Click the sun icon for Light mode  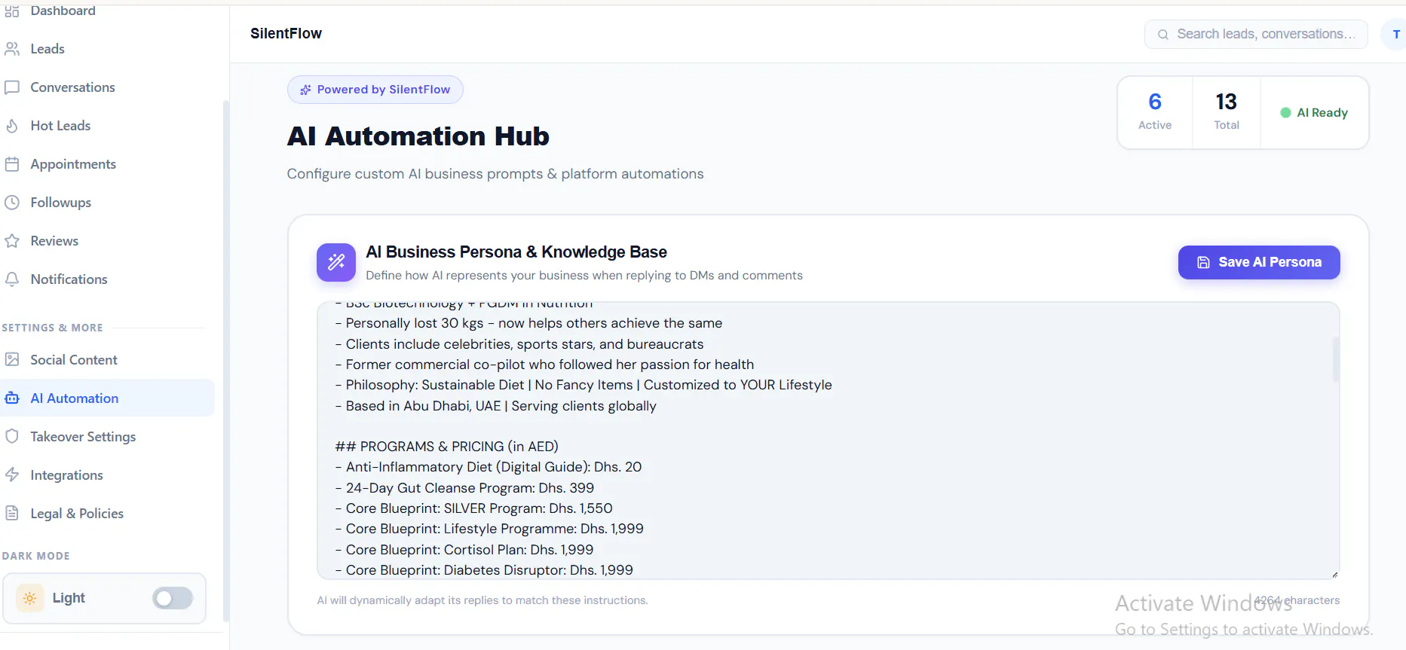pyautogui.click(x=30, y=598)
